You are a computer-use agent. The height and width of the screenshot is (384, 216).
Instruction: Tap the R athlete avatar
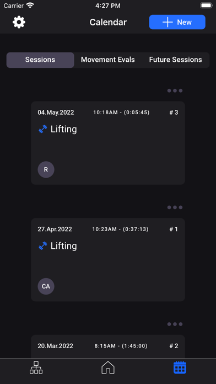coord(46,169)
